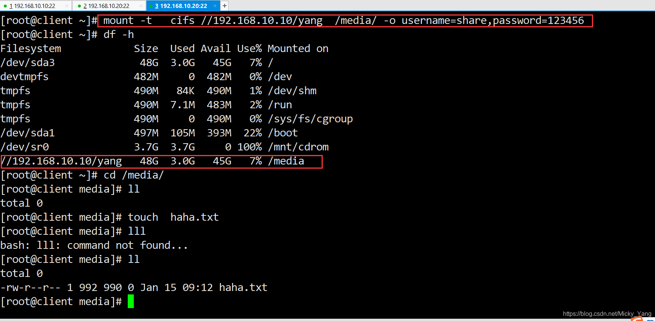Click the '/dev/shm' mount point
The width and height of the screenshot is (655, 321).
[292, 91]
